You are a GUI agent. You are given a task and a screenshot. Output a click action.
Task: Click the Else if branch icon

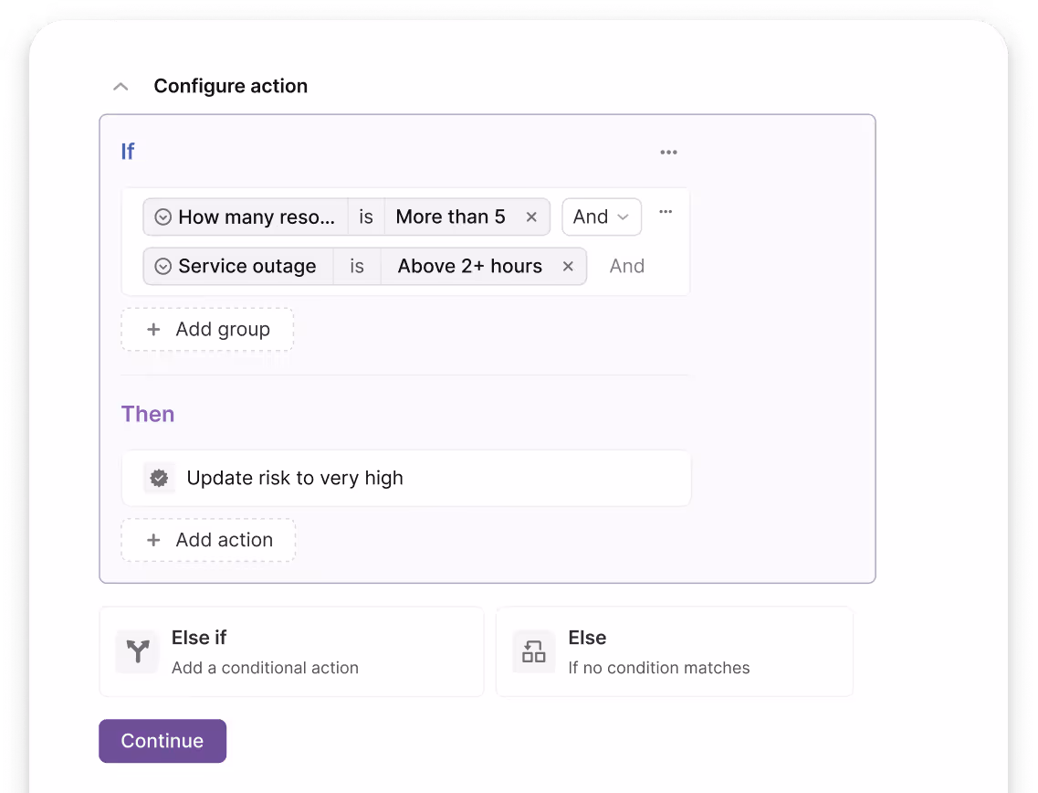click(138, 652)
